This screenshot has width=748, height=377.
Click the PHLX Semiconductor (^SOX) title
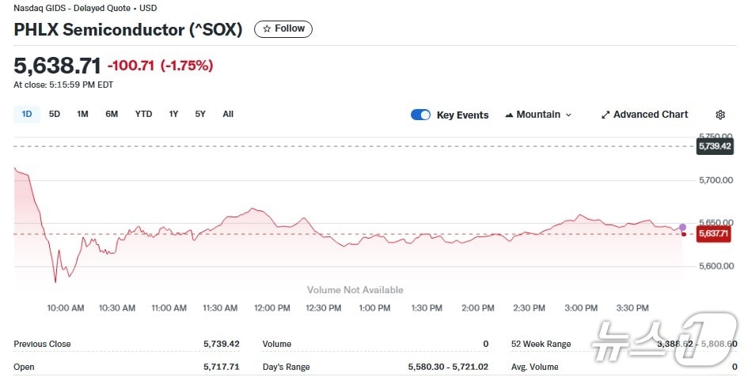tap(128, 29)
